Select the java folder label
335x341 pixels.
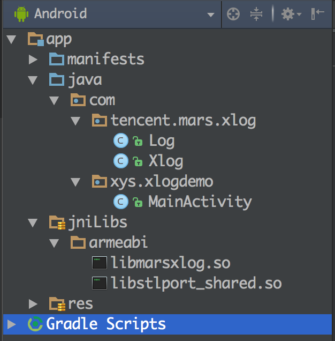click(x=85, y=80)
